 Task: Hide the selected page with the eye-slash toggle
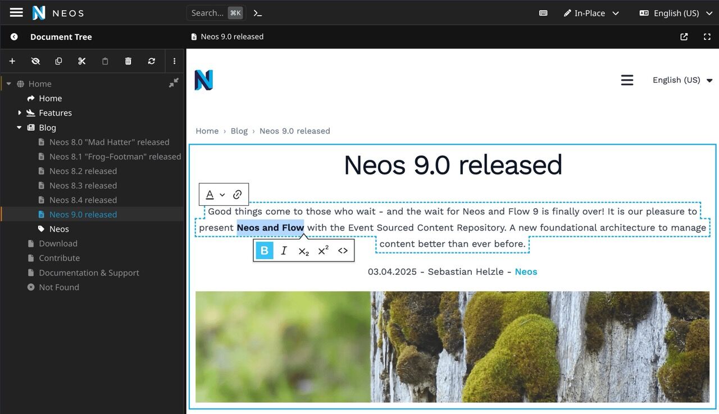pos(35,61)
